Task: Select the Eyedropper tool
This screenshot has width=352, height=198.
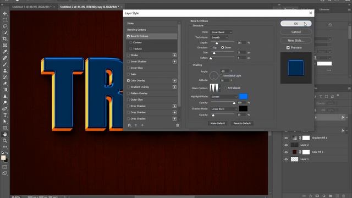Action: (x=5, y=52)
